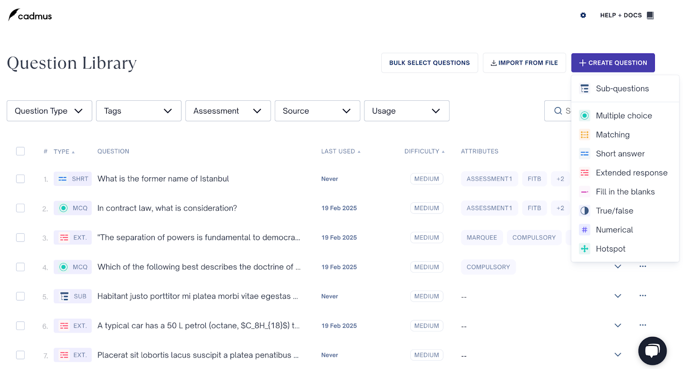This screenshot has height=369, width=683.
Task: Choose Multiple choice from the create menu
Action: click(x=625, y=116)
